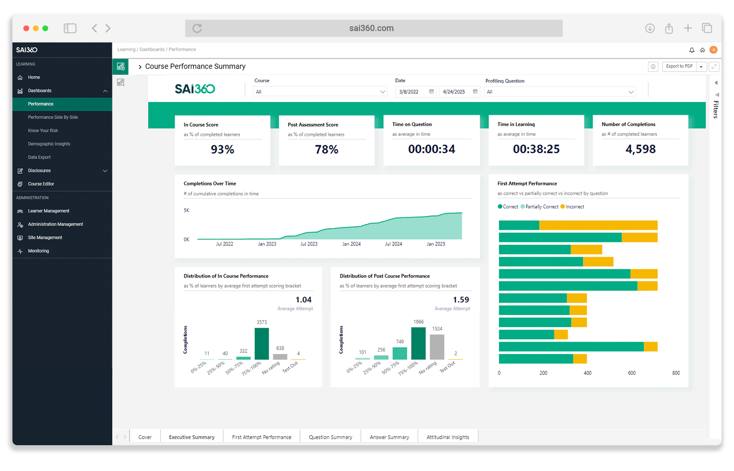Click the dashboard info icon
This screenshot has height=471, width=734.
653,66
